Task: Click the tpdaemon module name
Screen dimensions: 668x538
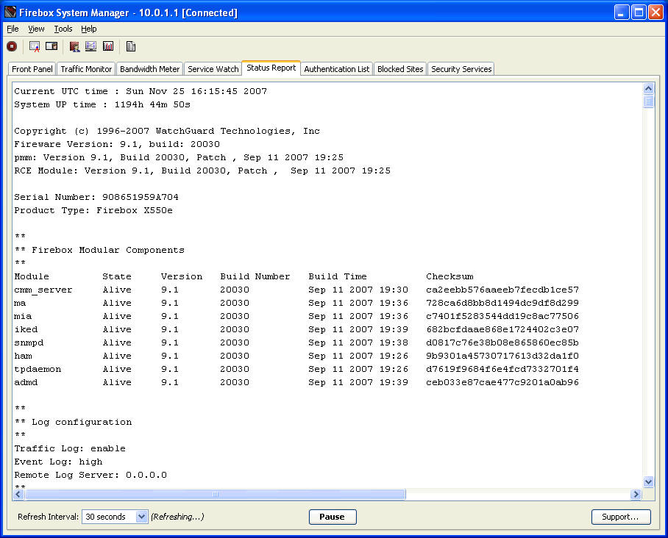Action: point(38,369)
